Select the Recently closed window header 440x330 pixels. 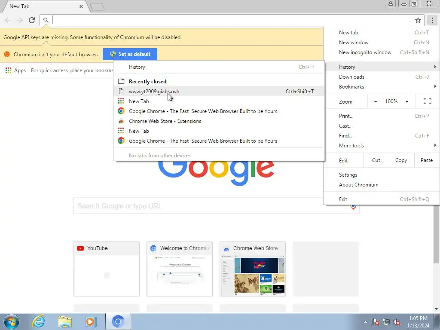[x=219, y=81]
